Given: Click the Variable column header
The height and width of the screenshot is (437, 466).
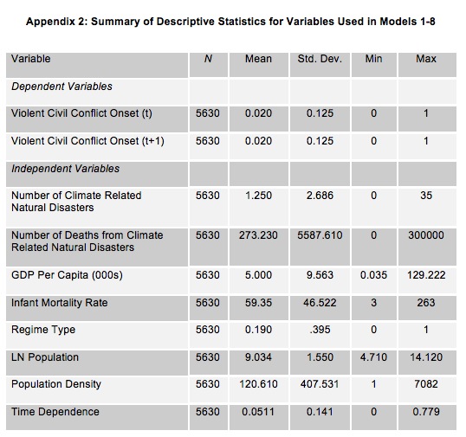Looking at the screenshot, I should click(31, 59).
